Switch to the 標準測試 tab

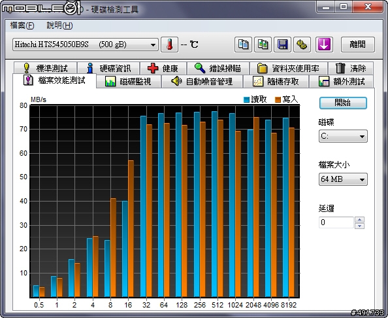pos(46,68)
